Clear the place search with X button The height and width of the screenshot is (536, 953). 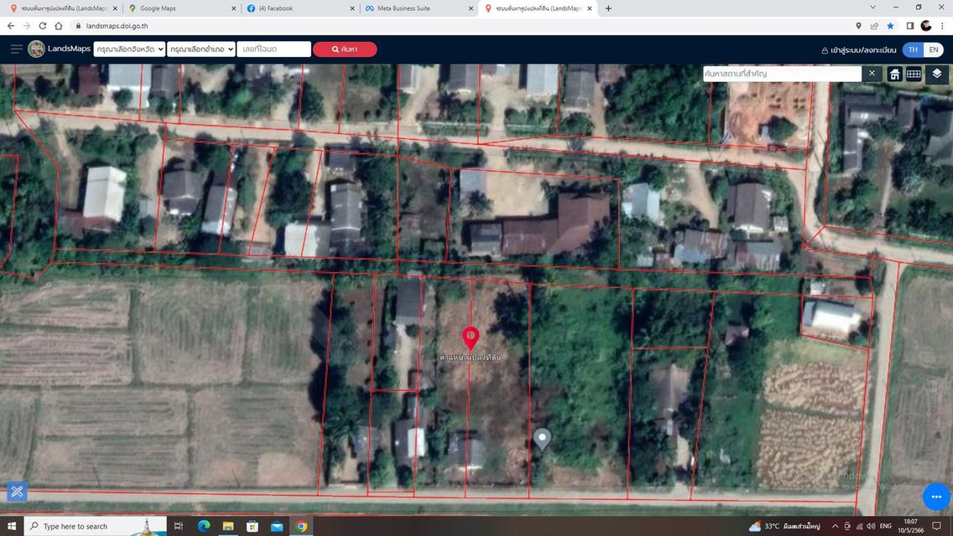pos(872,74)
